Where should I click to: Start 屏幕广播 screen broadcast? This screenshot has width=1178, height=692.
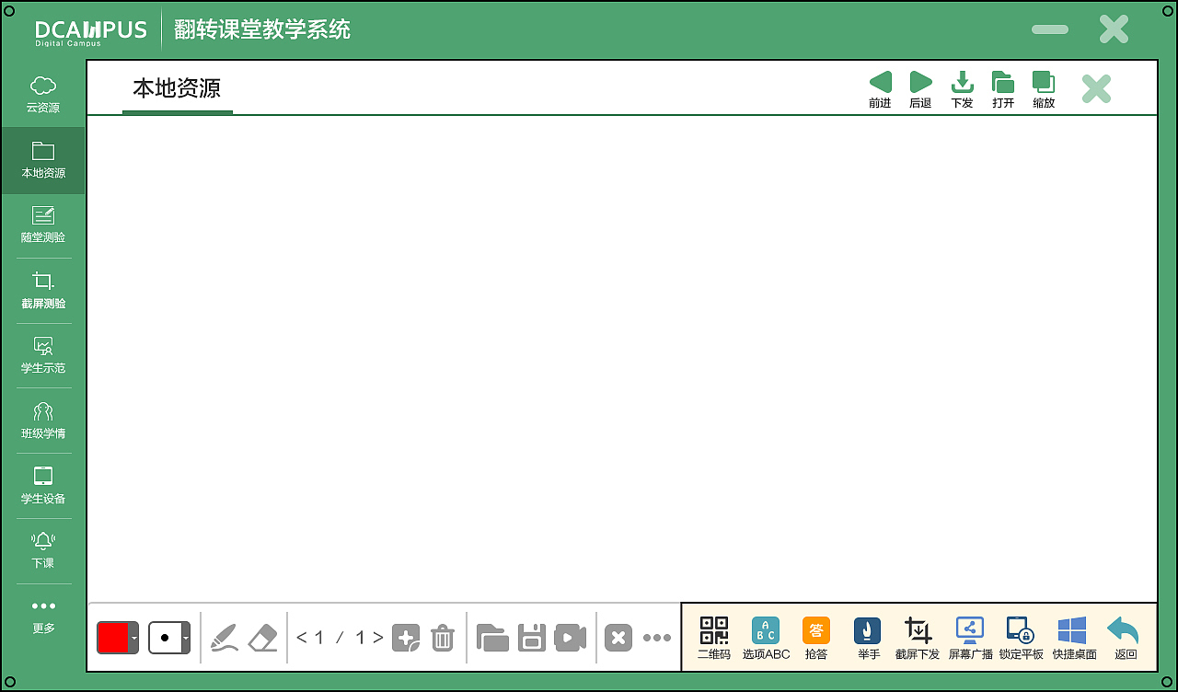969,637
